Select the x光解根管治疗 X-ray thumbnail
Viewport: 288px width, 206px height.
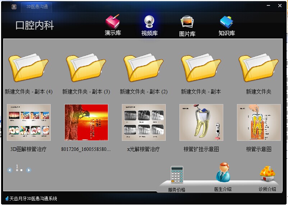pyautogui.click(x=144, y=122)
